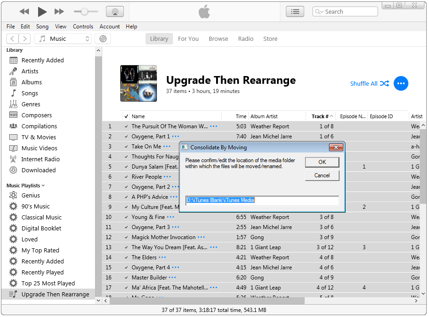The height and width of the screenshot is (317, 429).
Task: Open Artists in the sidebar
Action: click(30, 71)
